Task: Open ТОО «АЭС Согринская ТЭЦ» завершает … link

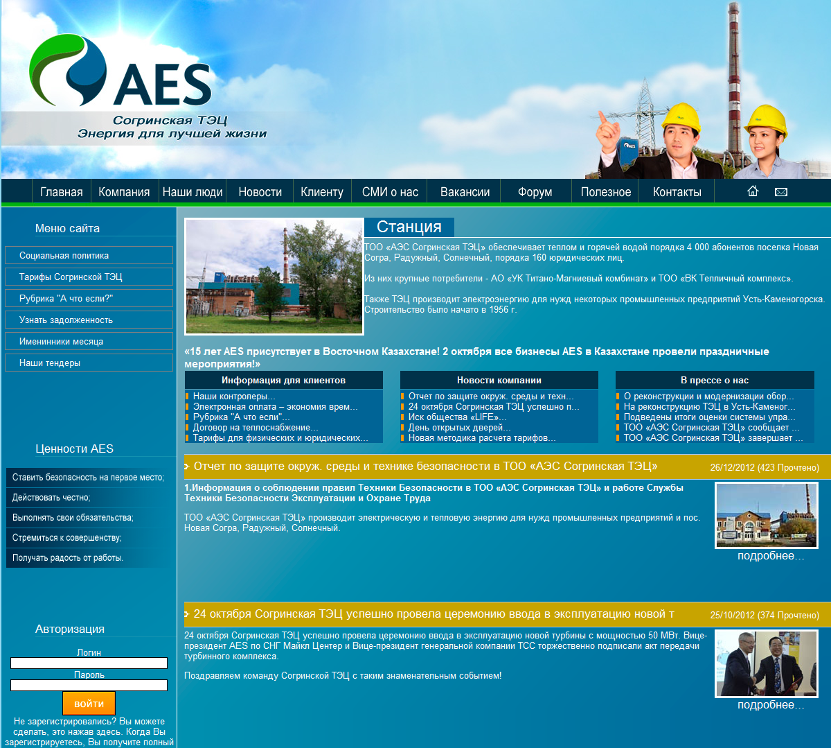Action: (x=713, y=438)
